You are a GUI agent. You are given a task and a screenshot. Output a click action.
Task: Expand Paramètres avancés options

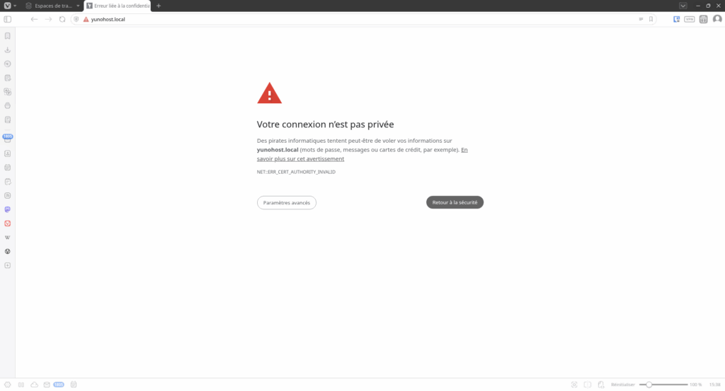click(x=287, y=203)
